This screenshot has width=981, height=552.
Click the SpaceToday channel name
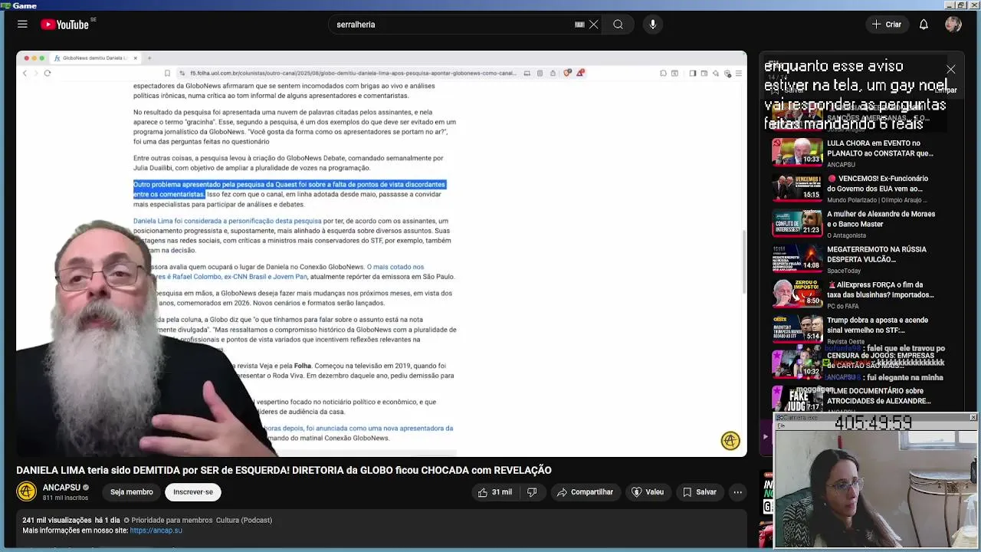844,271
